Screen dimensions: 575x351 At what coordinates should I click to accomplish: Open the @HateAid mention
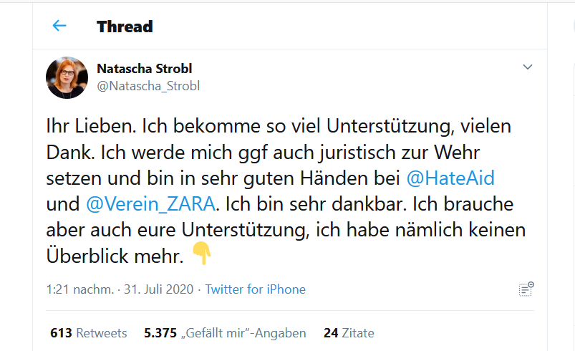(x=449, y=178)
